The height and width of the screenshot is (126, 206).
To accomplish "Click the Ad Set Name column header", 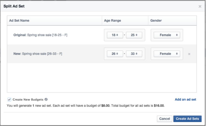I will 19,21.
